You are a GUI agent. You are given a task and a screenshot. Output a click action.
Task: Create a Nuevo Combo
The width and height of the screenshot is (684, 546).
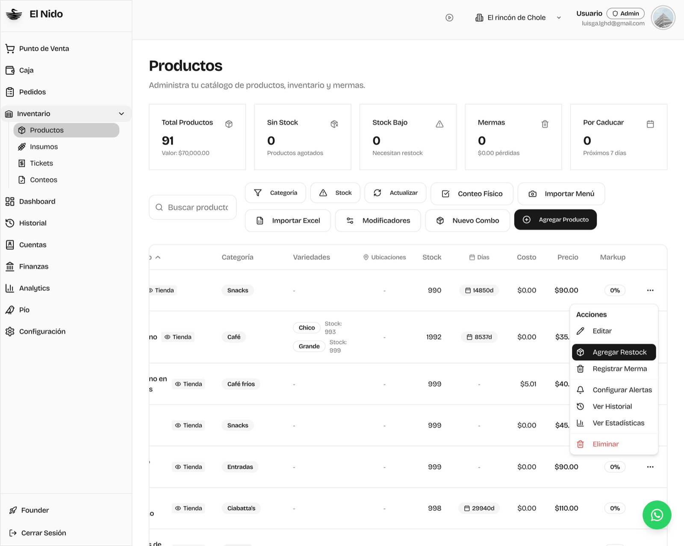coord(468,221)
